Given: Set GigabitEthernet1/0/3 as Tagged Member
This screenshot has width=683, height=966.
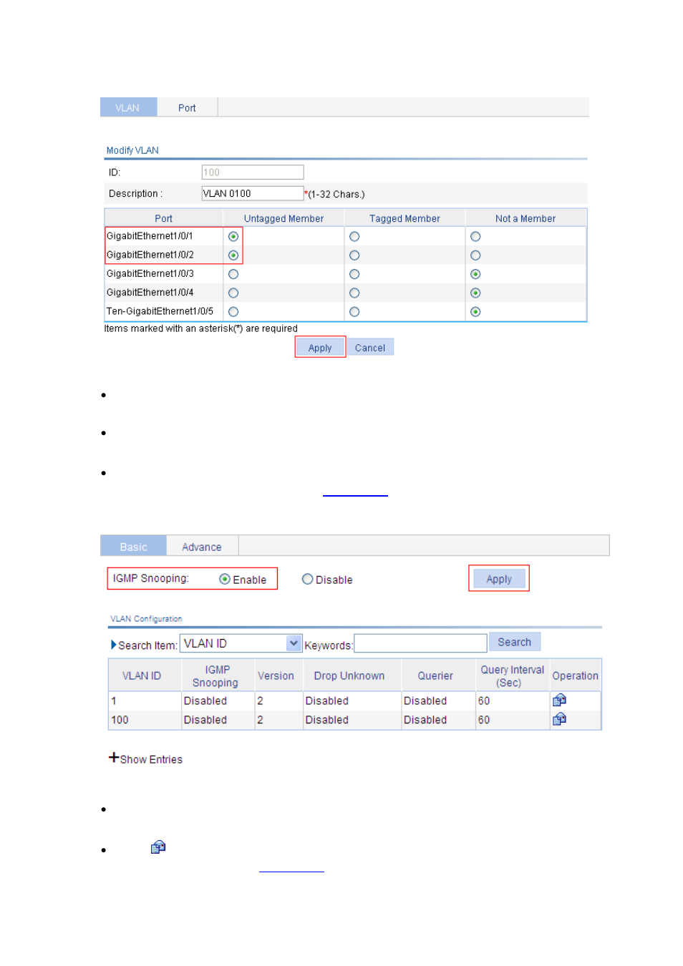Looking at the screenshot, I should click(354, 274).
